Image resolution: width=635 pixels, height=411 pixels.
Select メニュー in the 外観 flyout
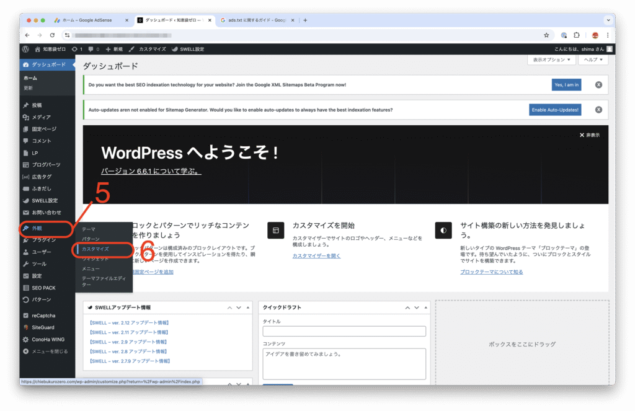pyautogui.click(x=91, y=269)
